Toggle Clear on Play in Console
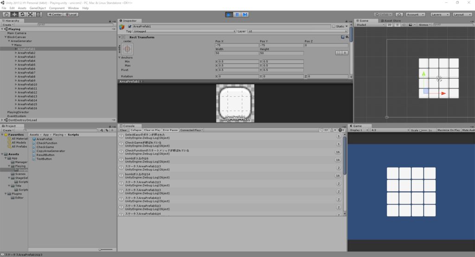475x257 pixels. pyautogui.click(x=152, y=130)
